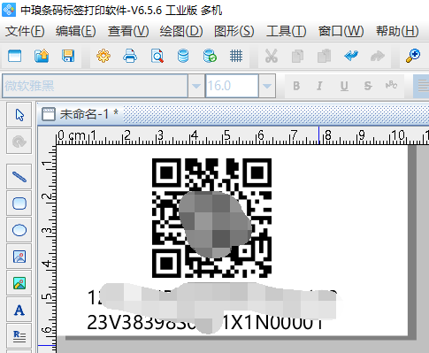
Task: Open the 绘图(D) menu
Action: coord(181,31)
